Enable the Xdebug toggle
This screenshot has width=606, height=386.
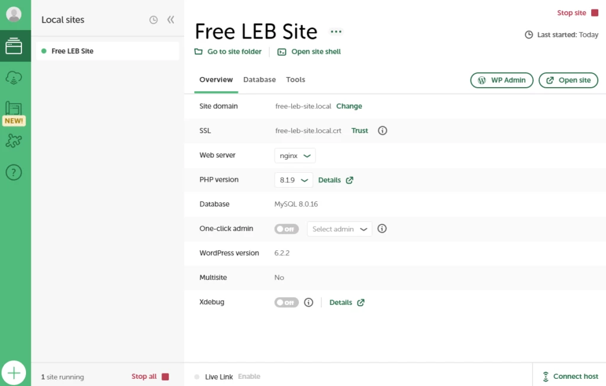tap(286, 303)
